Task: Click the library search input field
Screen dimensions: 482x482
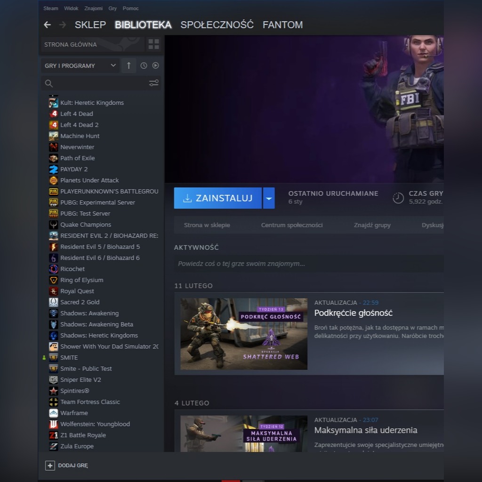Action: coord(101,83)
